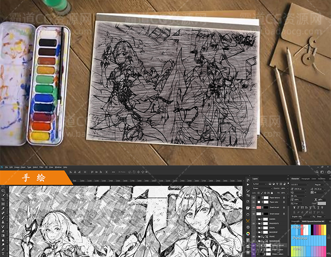Open the layer Kind filter dropdown

click(260, 184)
